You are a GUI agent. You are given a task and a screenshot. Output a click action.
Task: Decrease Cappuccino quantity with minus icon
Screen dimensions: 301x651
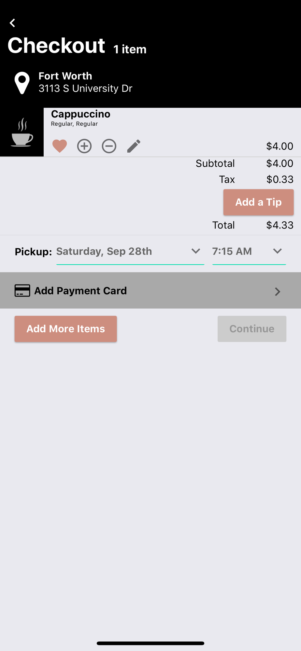point(109,146)
